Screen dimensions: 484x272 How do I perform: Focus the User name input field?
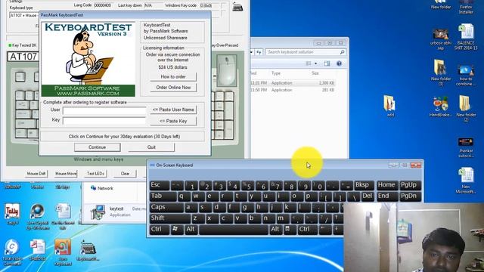[104, 110]
